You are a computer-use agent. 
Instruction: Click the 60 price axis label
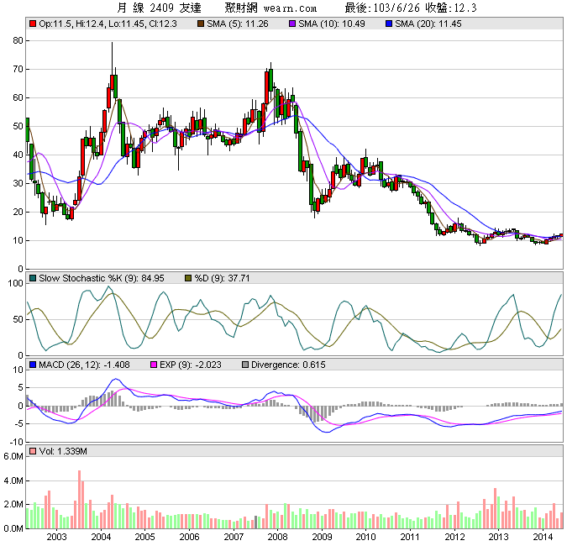click(x=18, y=97)
